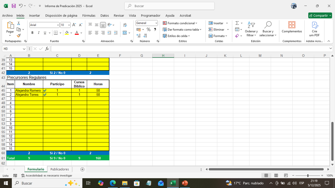Image resolution: width=335 pixels, height=188 pixels.
Task: Click the font color red swatch
Action: point(77,33)
